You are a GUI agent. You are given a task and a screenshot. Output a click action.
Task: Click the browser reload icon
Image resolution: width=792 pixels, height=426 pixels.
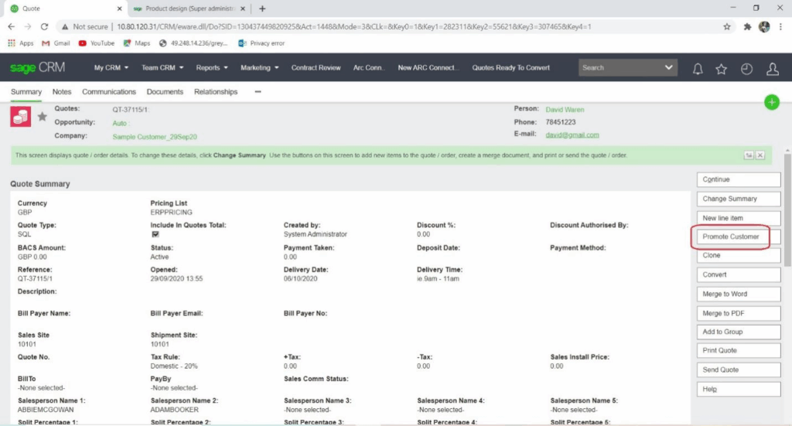pos(45,26)
